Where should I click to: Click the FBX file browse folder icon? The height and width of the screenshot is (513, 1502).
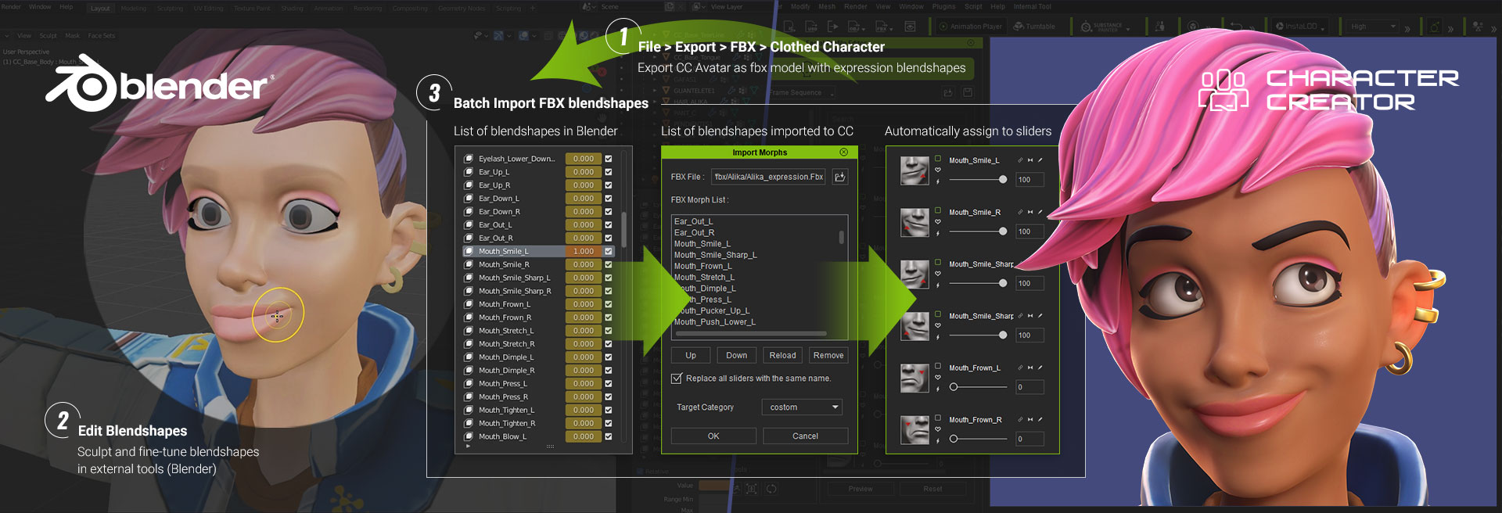839,177
